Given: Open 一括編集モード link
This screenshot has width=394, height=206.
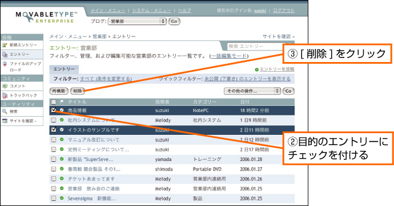Looking at the screenshot, I should pyautogui.click(x=229, y=56).
